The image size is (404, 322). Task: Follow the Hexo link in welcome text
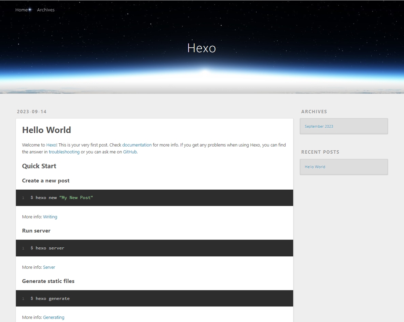[x=51, y=145]
